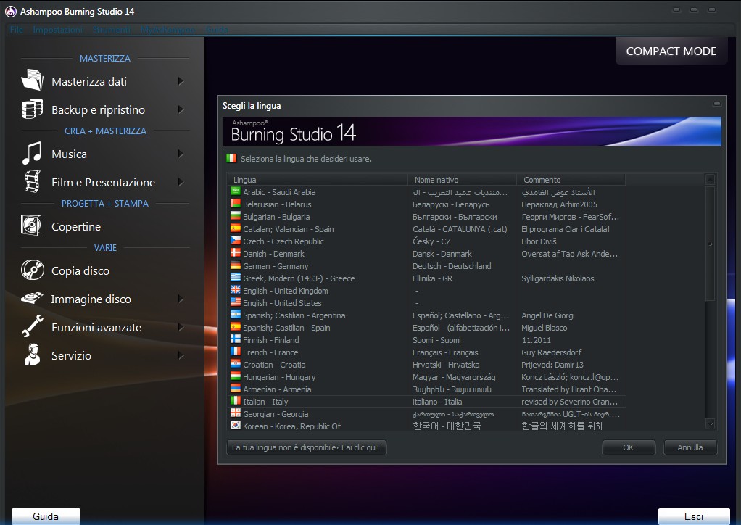741x525 pixels.
Task: Click the Film e Presentazione filmstrip icon
Action: click(x=32, y=181)
